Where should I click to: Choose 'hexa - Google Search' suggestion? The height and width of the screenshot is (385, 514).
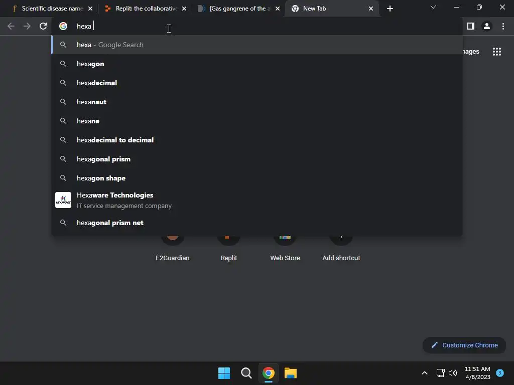click(256, 45)
